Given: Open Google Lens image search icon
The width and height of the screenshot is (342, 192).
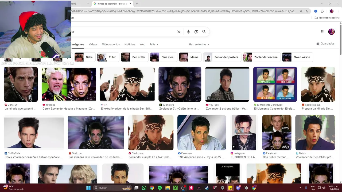Looking at the screenshot, I should click(196, 32).
